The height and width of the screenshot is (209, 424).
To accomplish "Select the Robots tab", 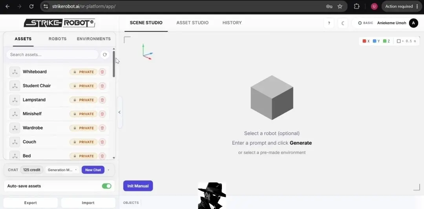I will (58, 39).
